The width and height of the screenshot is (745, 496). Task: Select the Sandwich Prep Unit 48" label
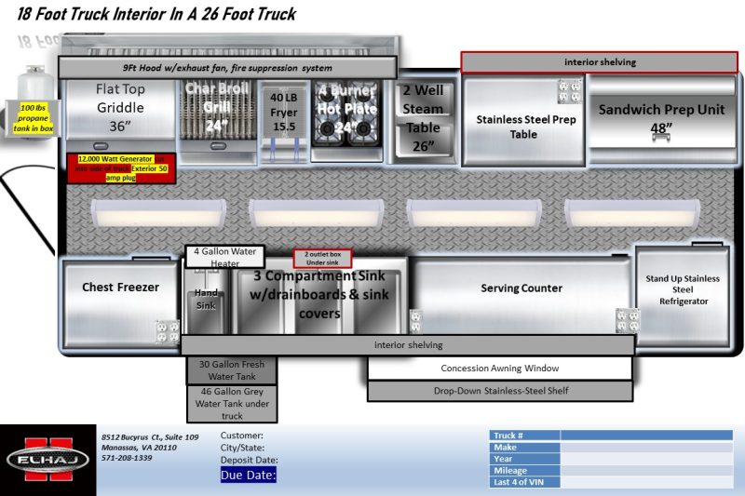click(x=661, y=119)
